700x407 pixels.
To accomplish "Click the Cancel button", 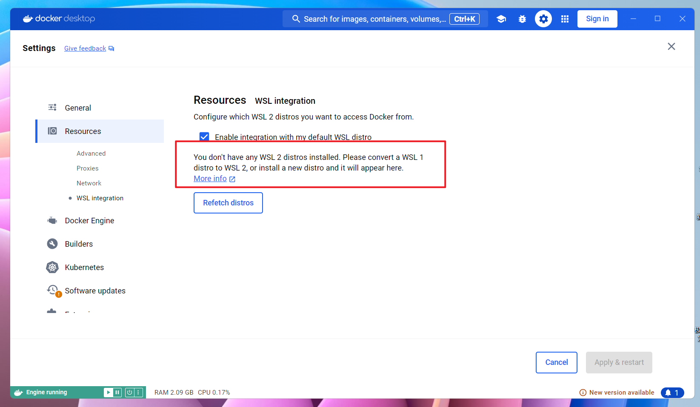I will click(557, 362).
